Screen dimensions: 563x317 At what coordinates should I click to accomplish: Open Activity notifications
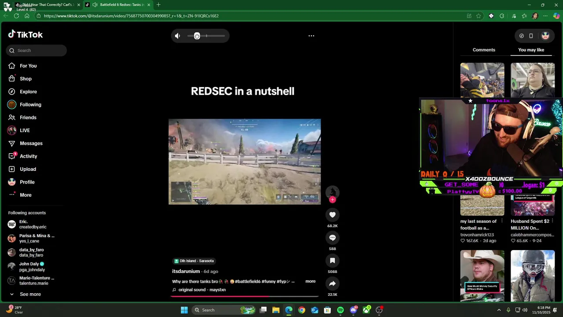point(28,156)
